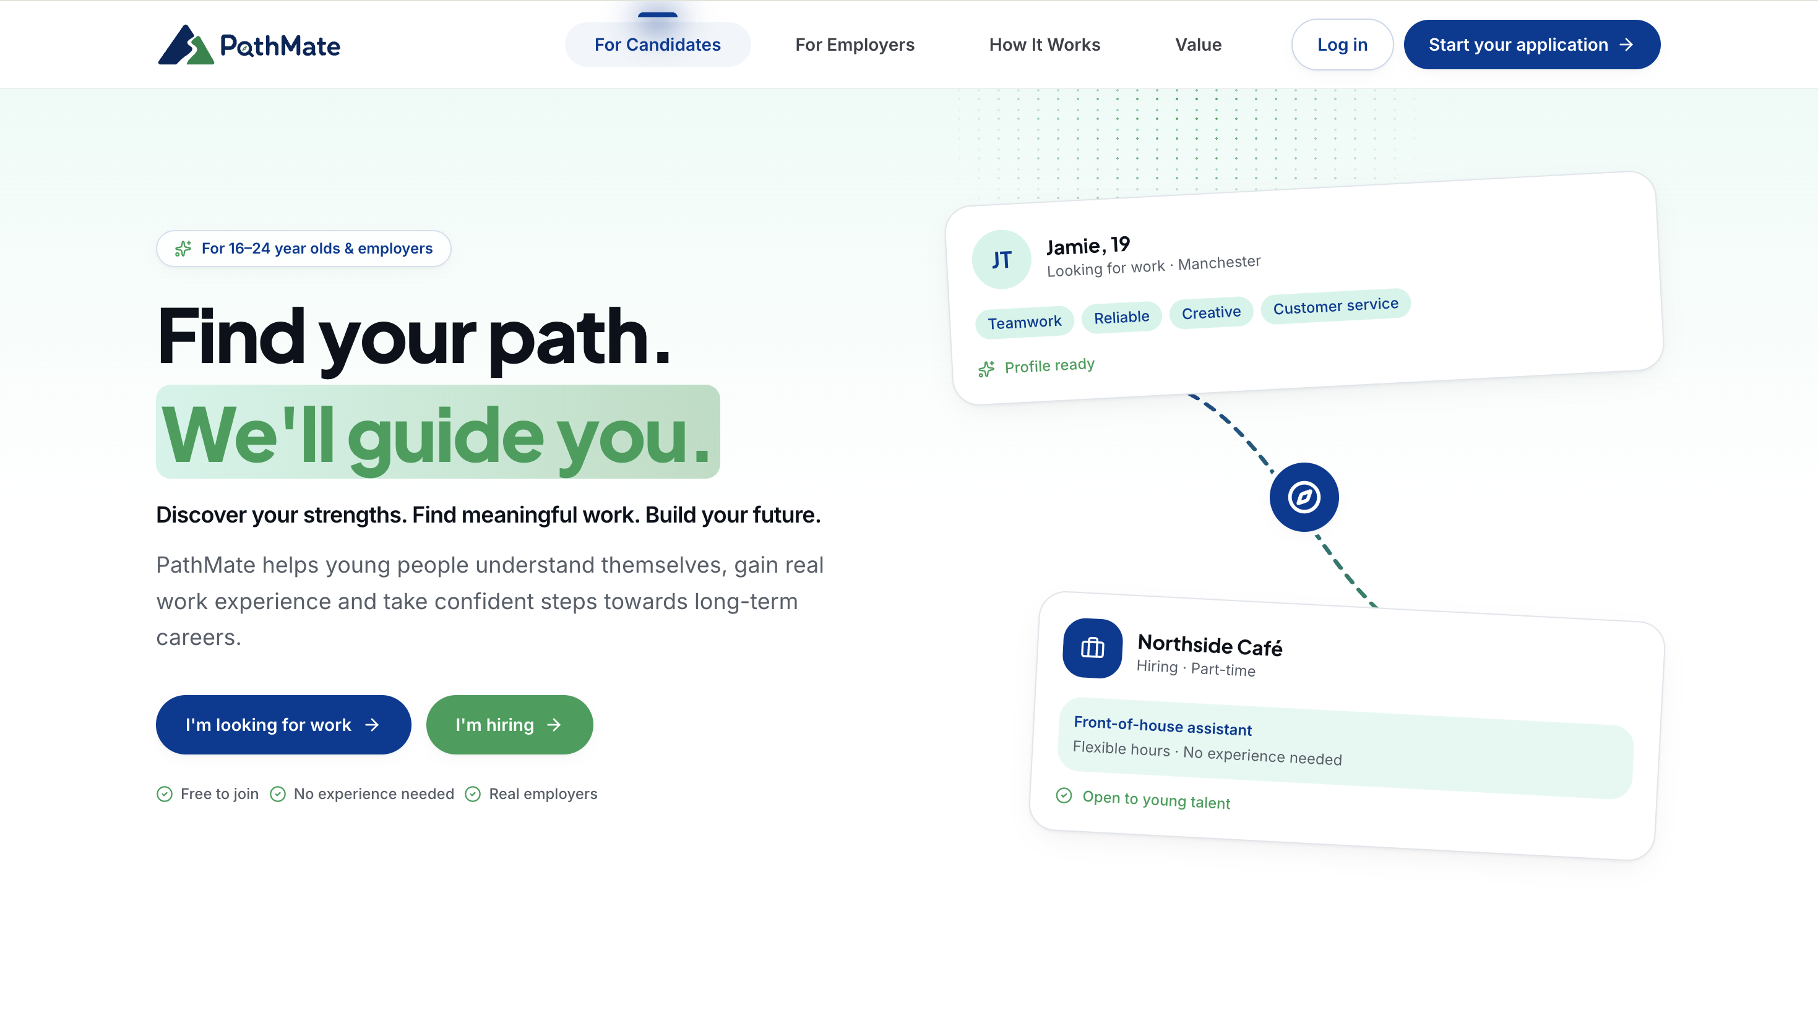Open the Value nav item
The height and width of the screenshot is (1034, 1818).
coord(1198,45)
